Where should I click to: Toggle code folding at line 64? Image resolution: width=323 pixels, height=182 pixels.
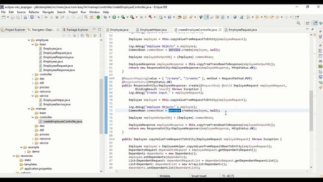(x=114, y=78)
